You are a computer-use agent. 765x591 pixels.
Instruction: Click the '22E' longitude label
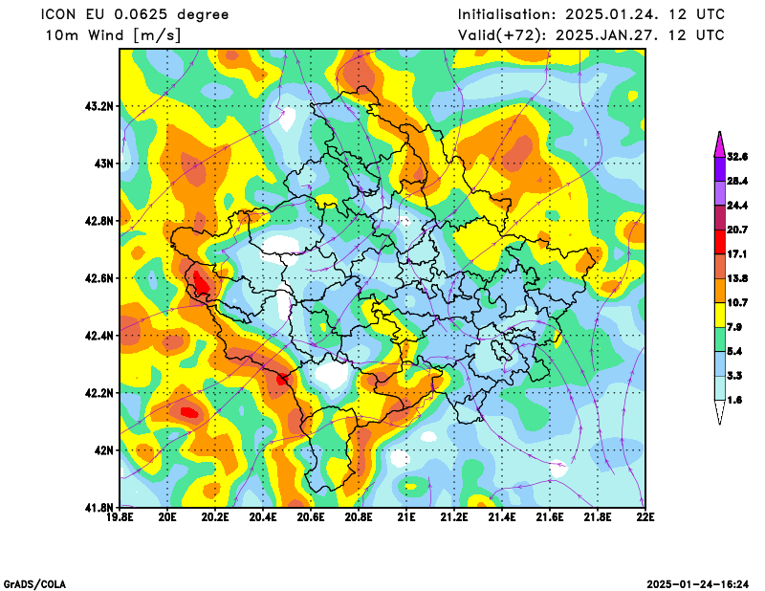(645, 517)
